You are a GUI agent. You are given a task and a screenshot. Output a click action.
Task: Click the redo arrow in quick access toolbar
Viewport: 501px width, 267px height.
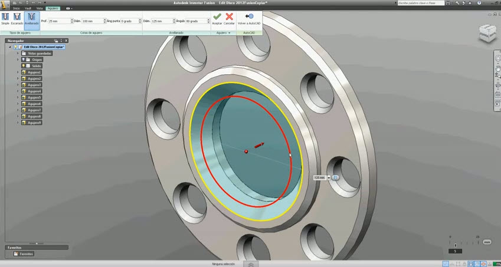(x=40, y=3)
